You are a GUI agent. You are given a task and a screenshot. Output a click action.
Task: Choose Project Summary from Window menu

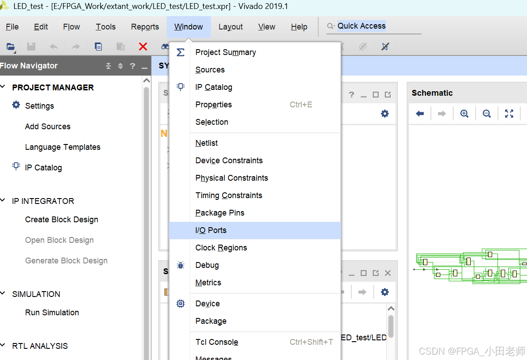pos(255,52)
